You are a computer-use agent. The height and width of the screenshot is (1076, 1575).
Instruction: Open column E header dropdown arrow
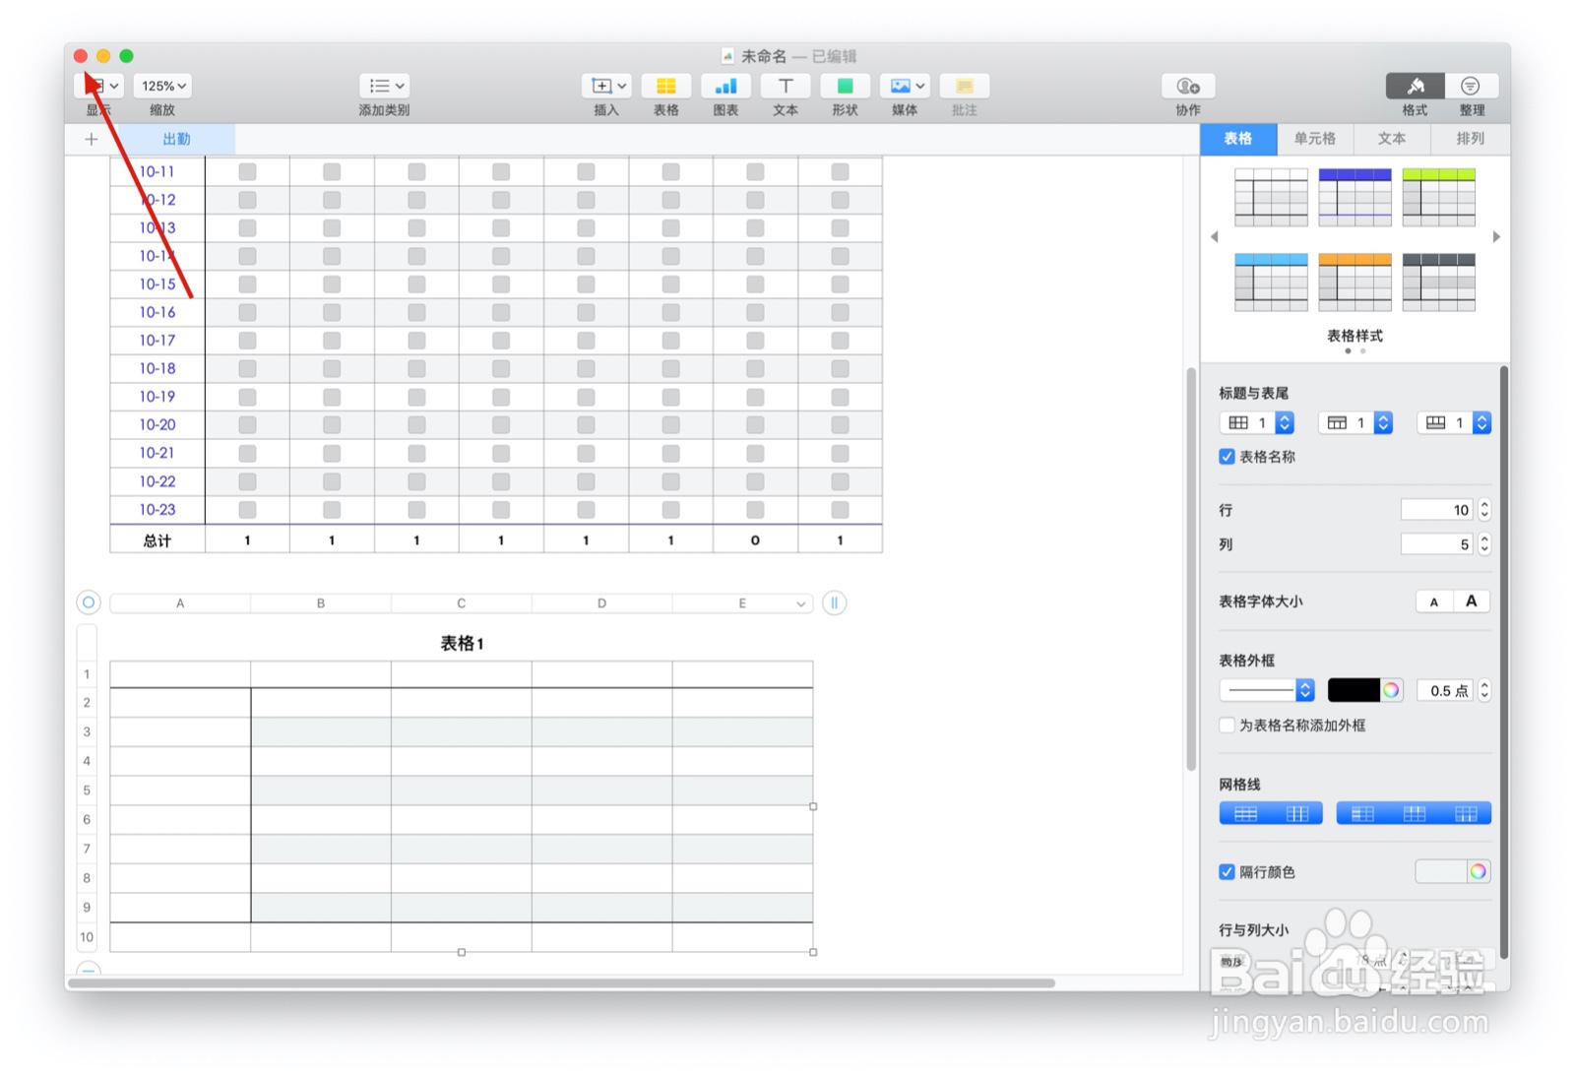click(x=801, y=603)
